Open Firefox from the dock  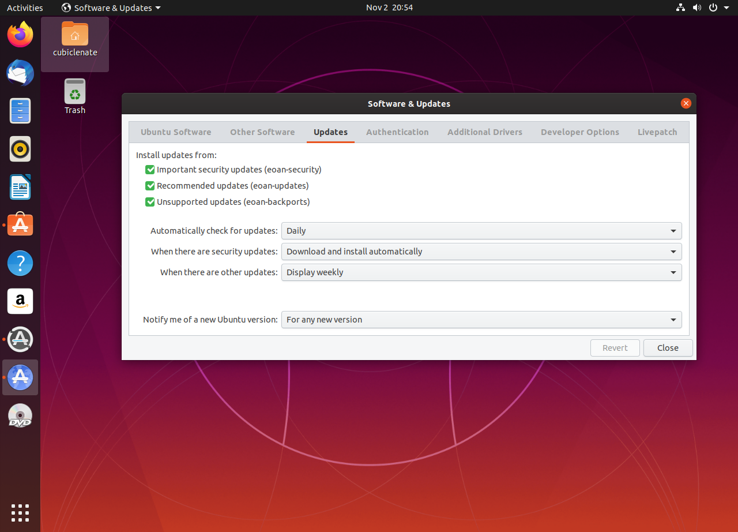pos(20,34)
